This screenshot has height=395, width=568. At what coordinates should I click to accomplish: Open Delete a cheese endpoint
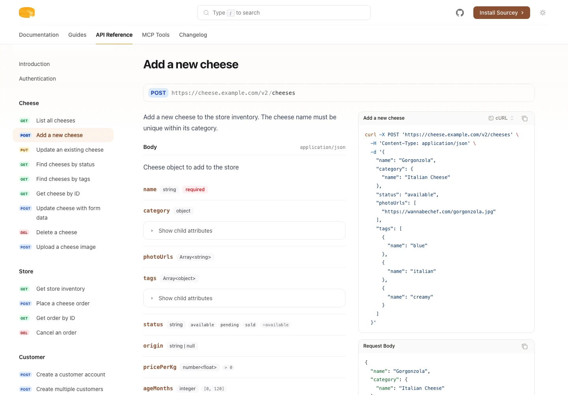click(x=63, y=232)
